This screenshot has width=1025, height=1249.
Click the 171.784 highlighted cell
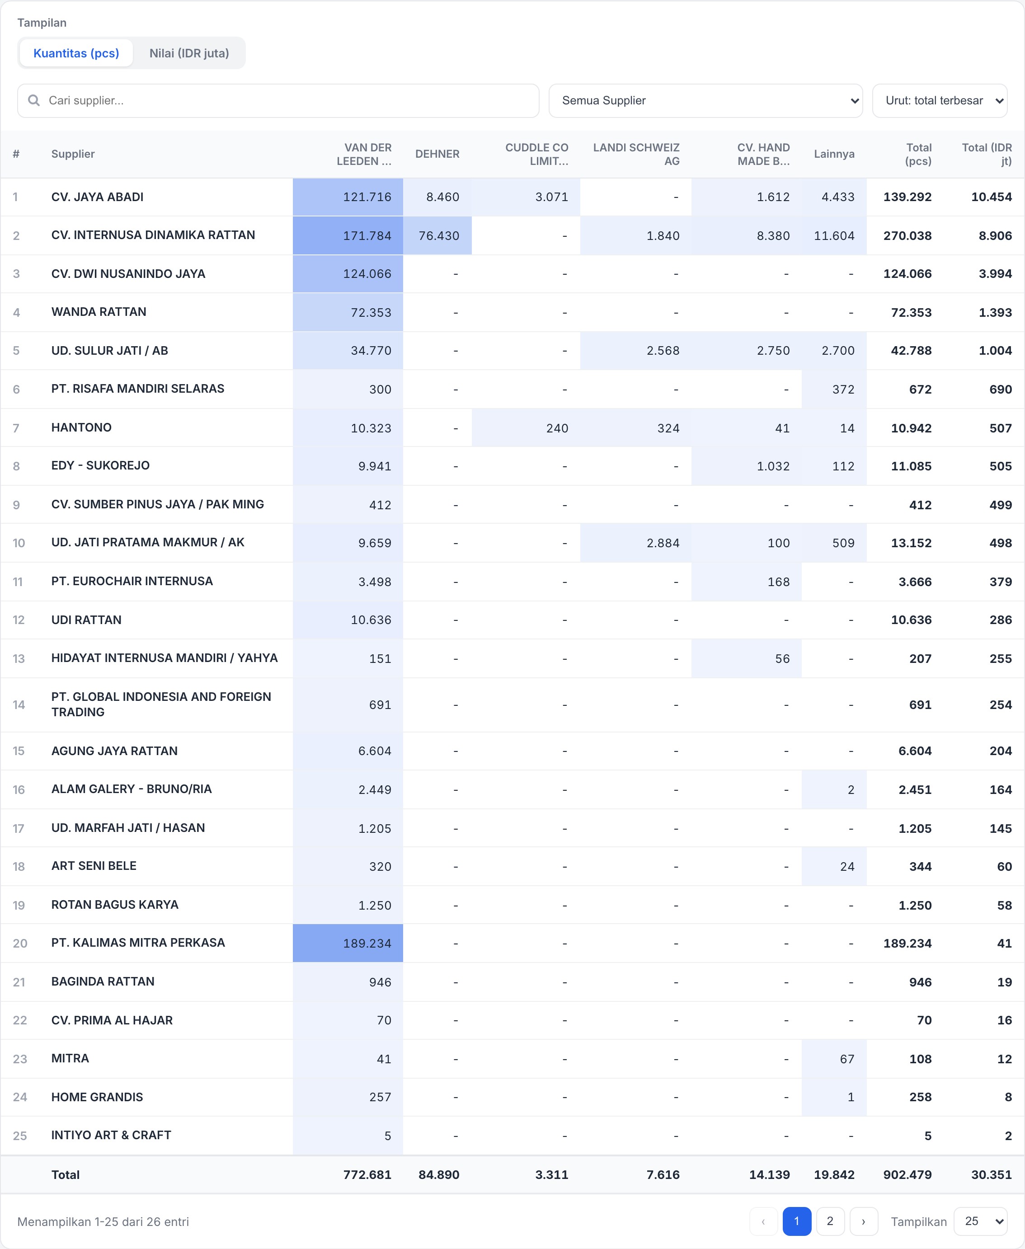(x=348, y=235)
